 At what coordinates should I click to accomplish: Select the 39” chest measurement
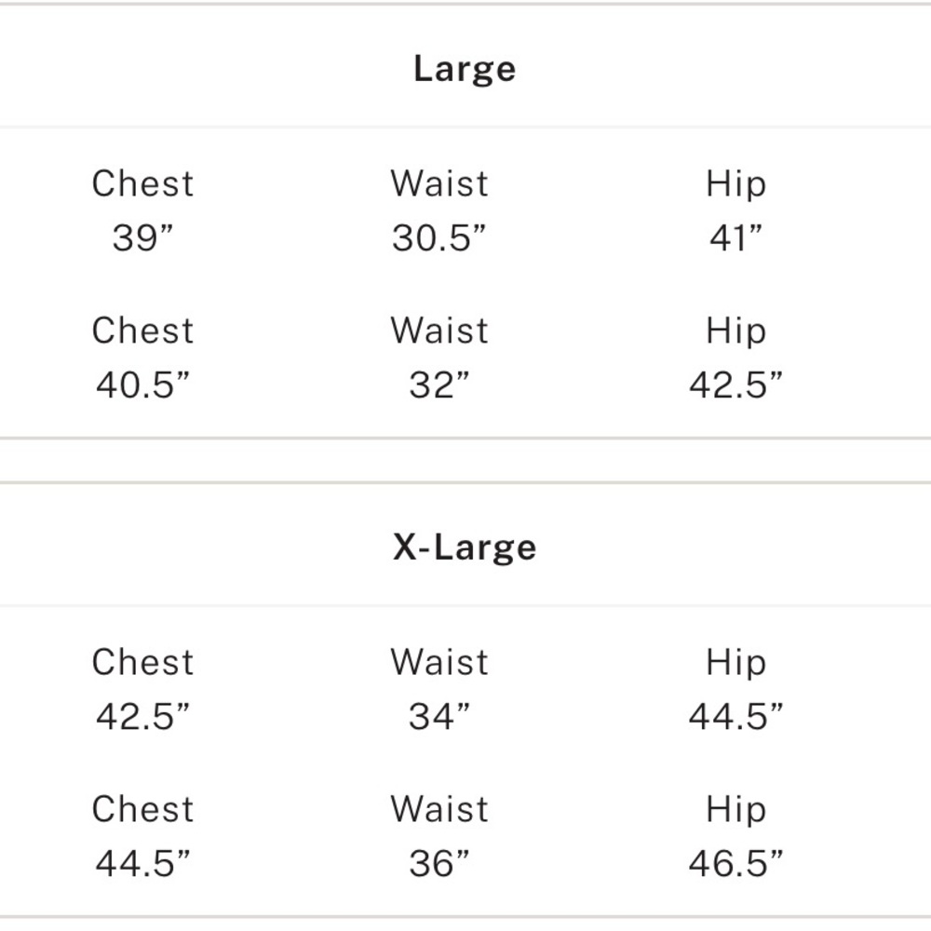142,238
